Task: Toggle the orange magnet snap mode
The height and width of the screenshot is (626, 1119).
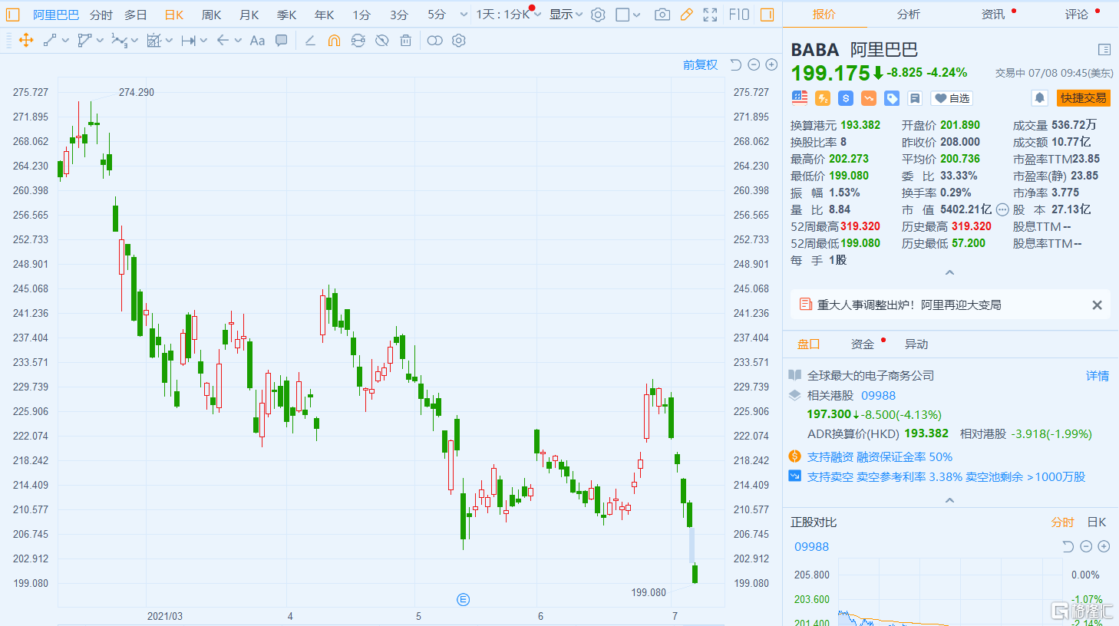Action: (x=334, y=41)
